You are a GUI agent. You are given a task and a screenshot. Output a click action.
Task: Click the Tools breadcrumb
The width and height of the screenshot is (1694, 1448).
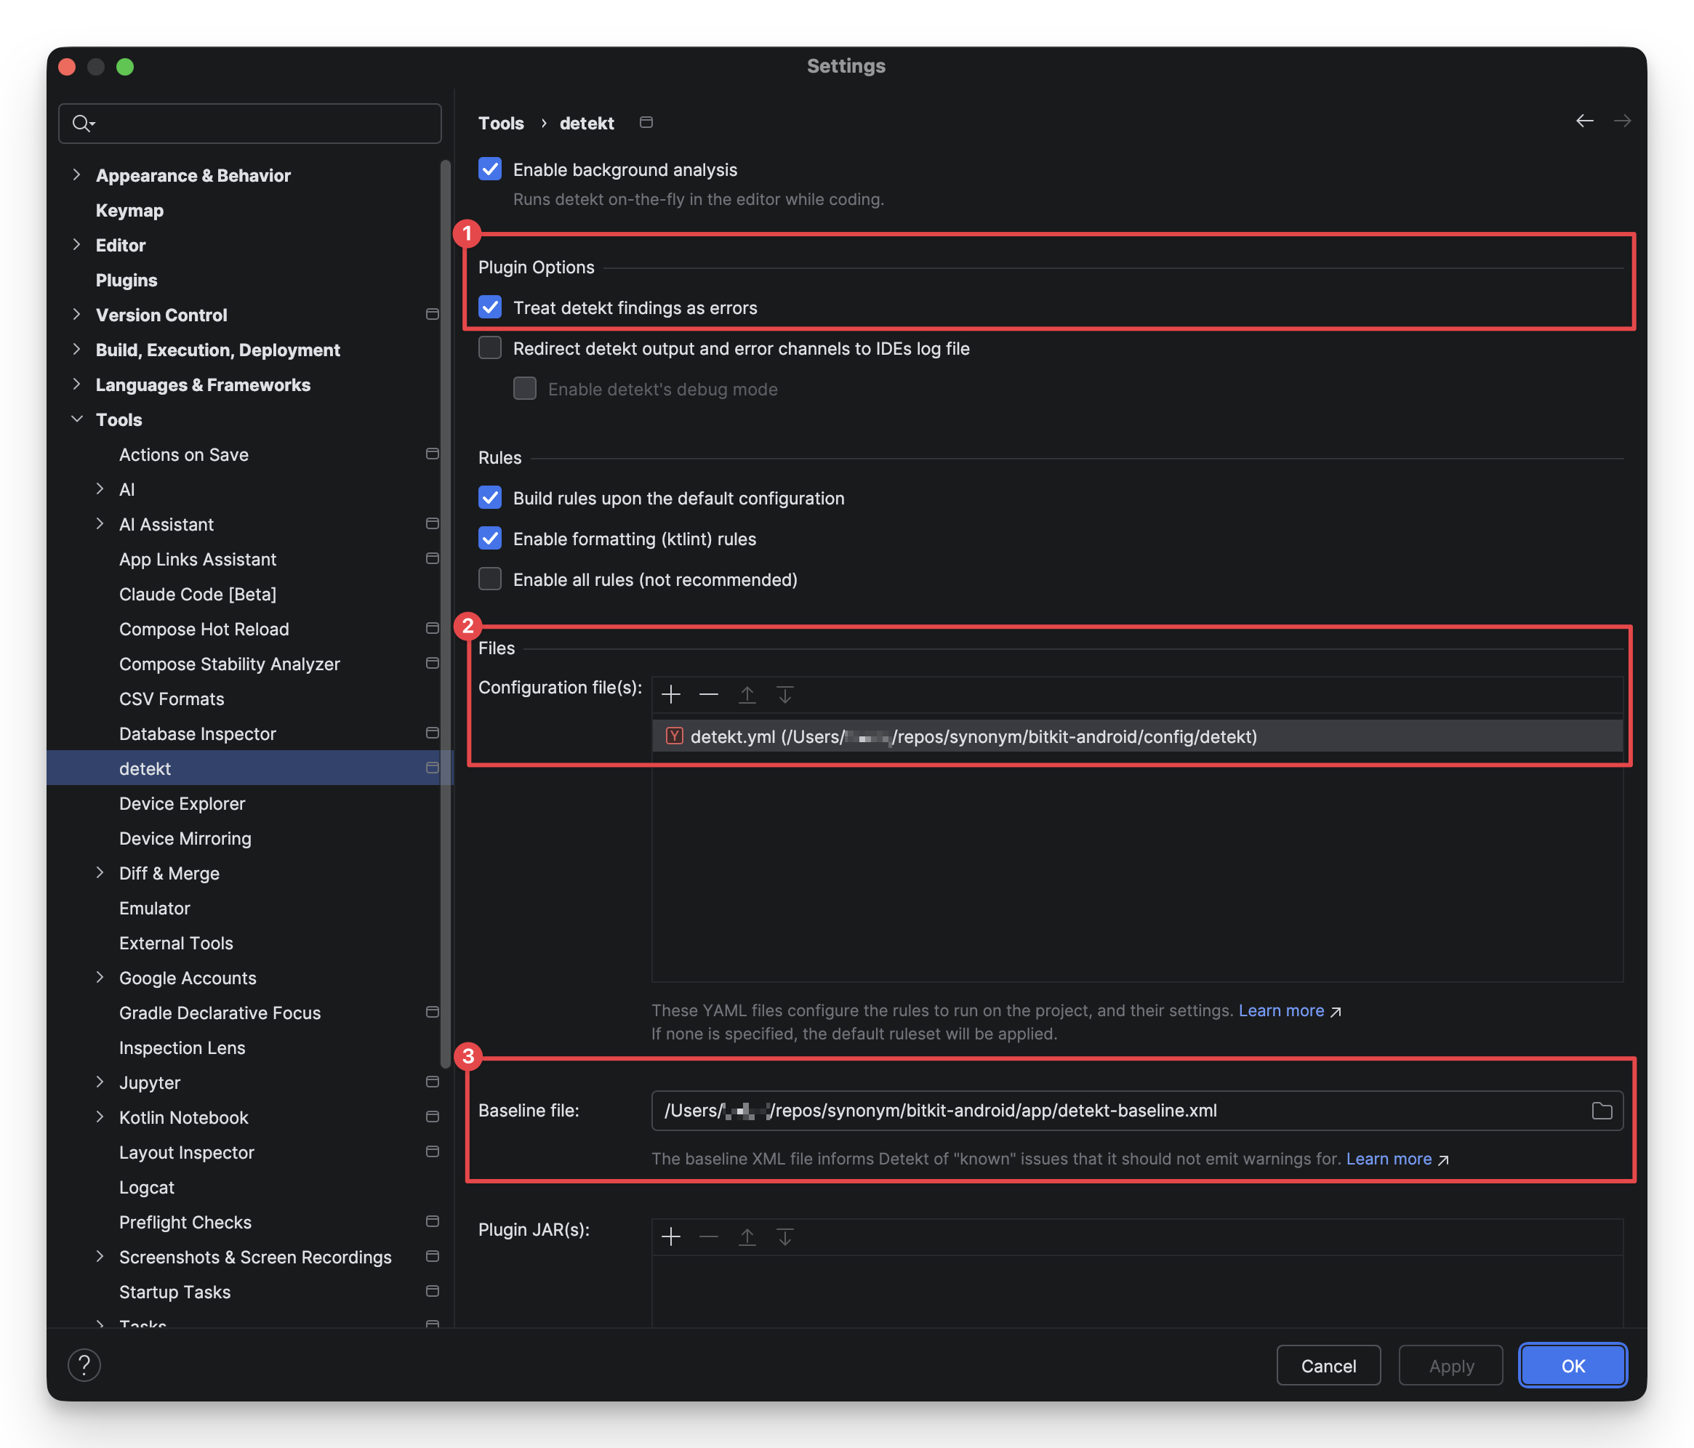[x=500, y=123]
